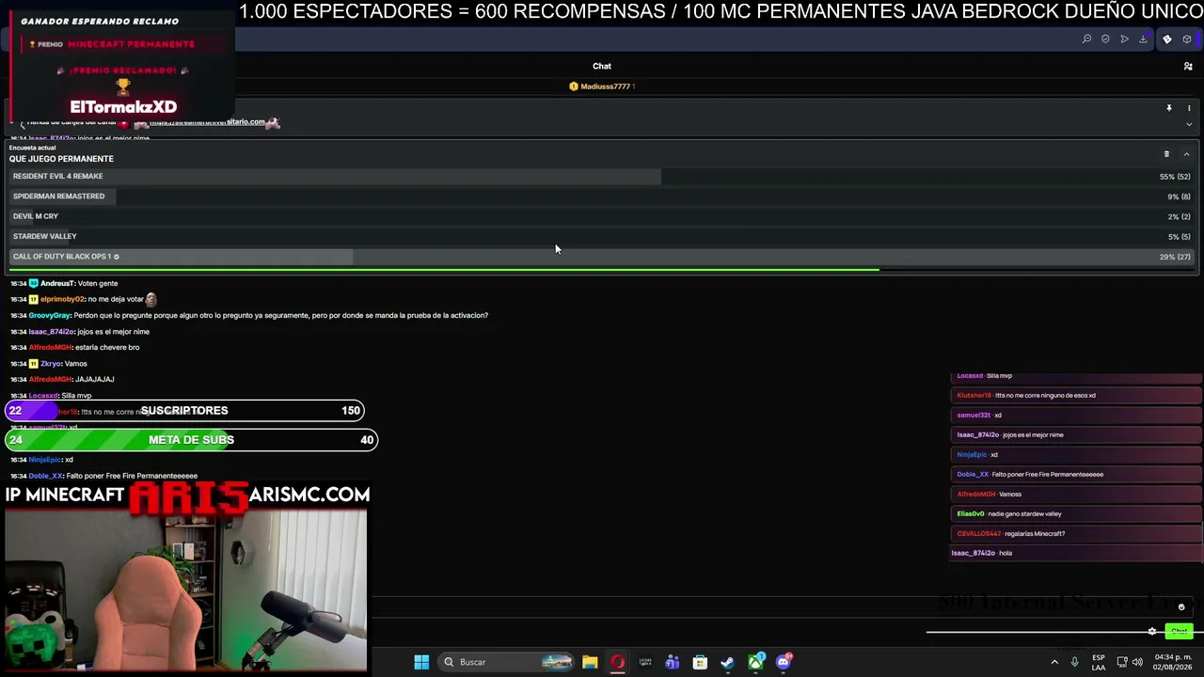Click the green Chat send button

[1179, 631]
